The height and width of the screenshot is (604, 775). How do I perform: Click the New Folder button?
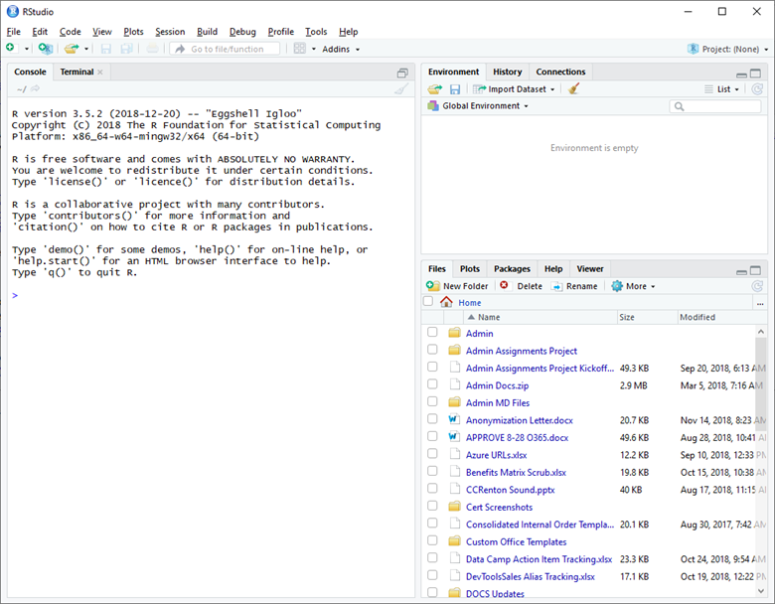[x=457, y=286]
